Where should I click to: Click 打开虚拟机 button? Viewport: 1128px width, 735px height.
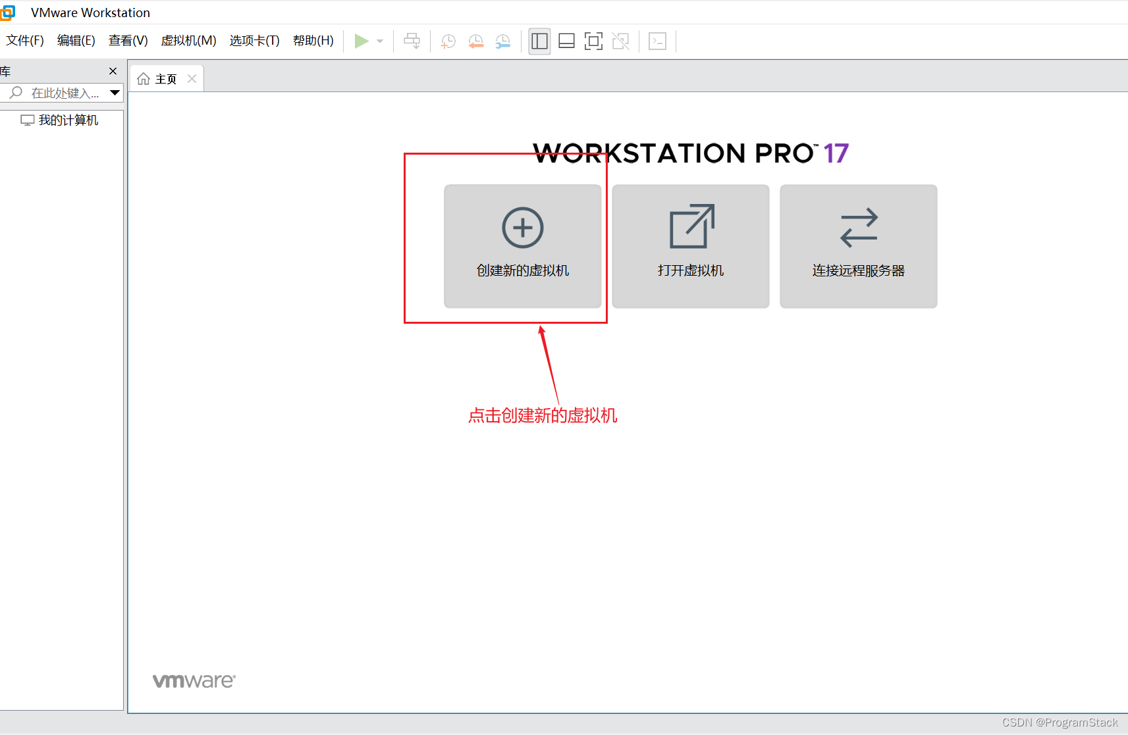691,246
